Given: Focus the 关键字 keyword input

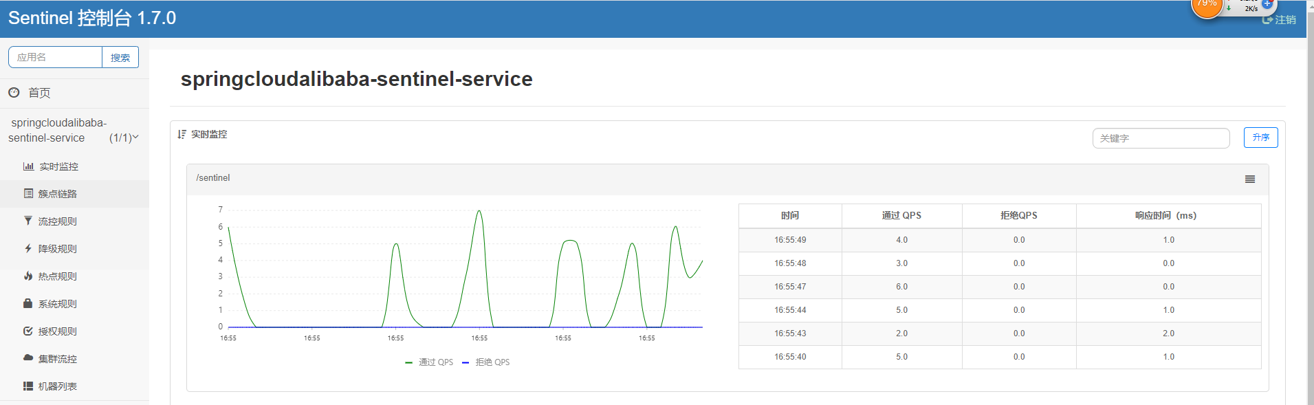Looking at the screenshot, I should tap(1161, 138).
